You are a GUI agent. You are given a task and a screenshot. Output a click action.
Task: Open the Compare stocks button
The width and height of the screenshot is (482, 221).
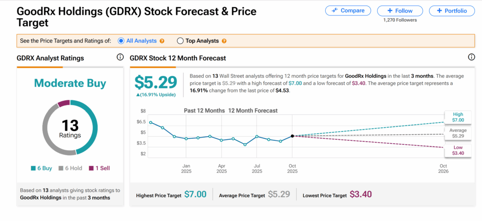[348, 10]
